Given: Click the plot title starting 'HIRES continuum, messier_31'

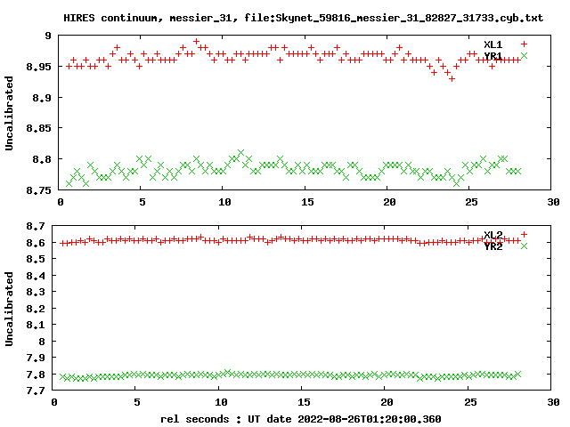Looking at the screenshot, I should tap(303, 18).
